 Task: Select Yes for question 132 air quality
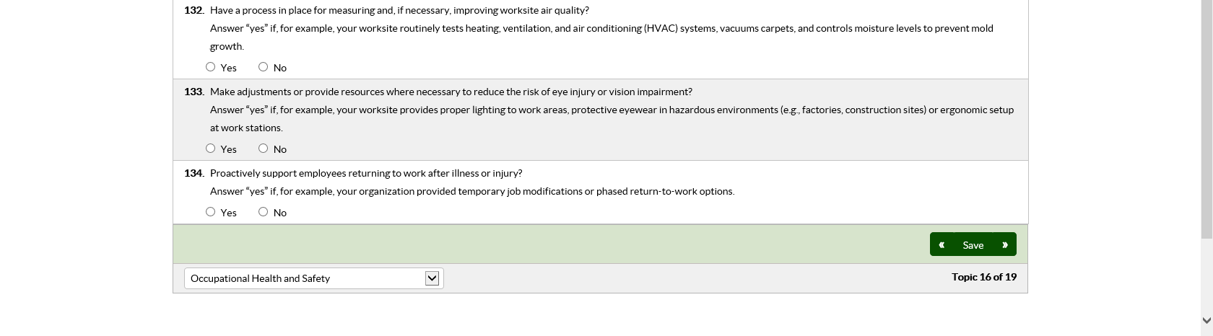pos(211,67)
